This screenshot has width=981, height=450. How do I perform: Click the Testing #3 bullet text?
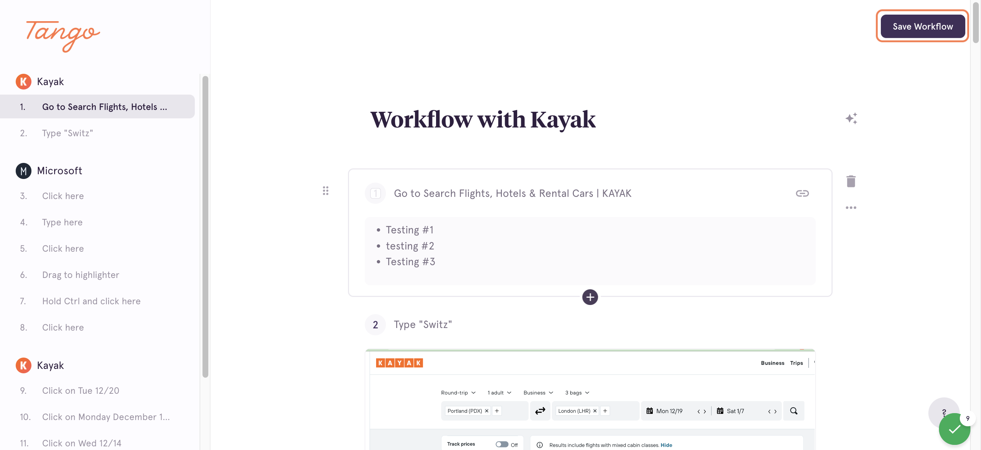point(410,262)
